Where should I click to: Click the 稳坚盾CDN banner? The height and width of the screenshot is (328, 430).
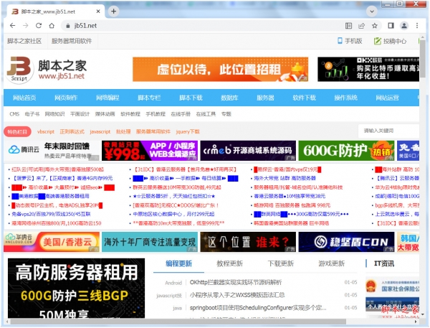[346, 242]
